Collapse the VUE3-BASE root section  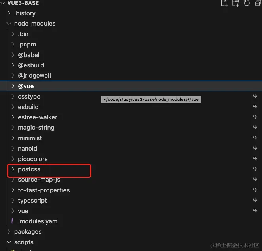pos(4,3)
